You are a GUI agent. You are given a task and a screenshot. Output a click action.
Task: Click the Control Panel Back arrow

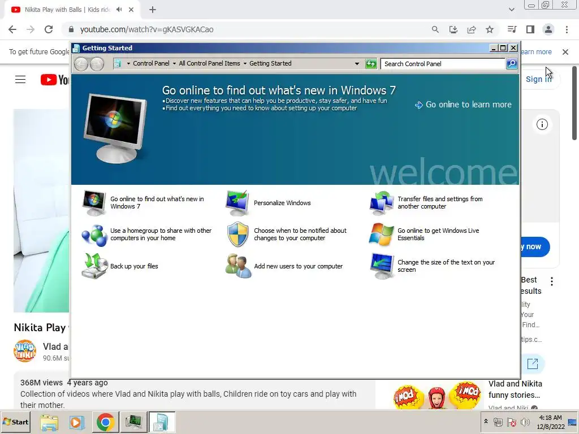(x=81, y=64)
